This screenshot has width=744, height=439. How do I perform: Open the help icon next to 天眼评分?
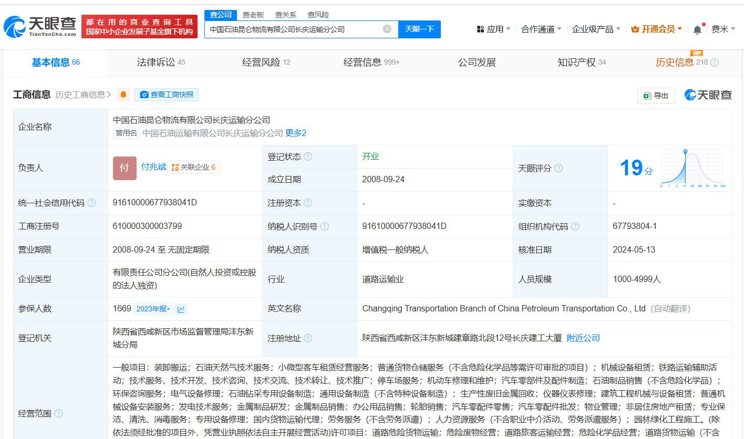pos(559,168)
